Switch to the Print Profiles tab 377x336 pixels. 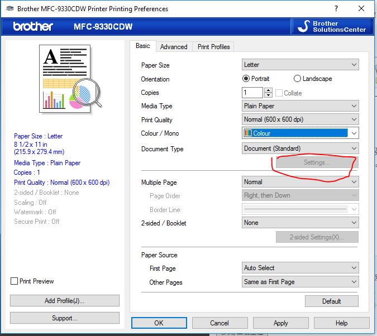coord(213,47)
